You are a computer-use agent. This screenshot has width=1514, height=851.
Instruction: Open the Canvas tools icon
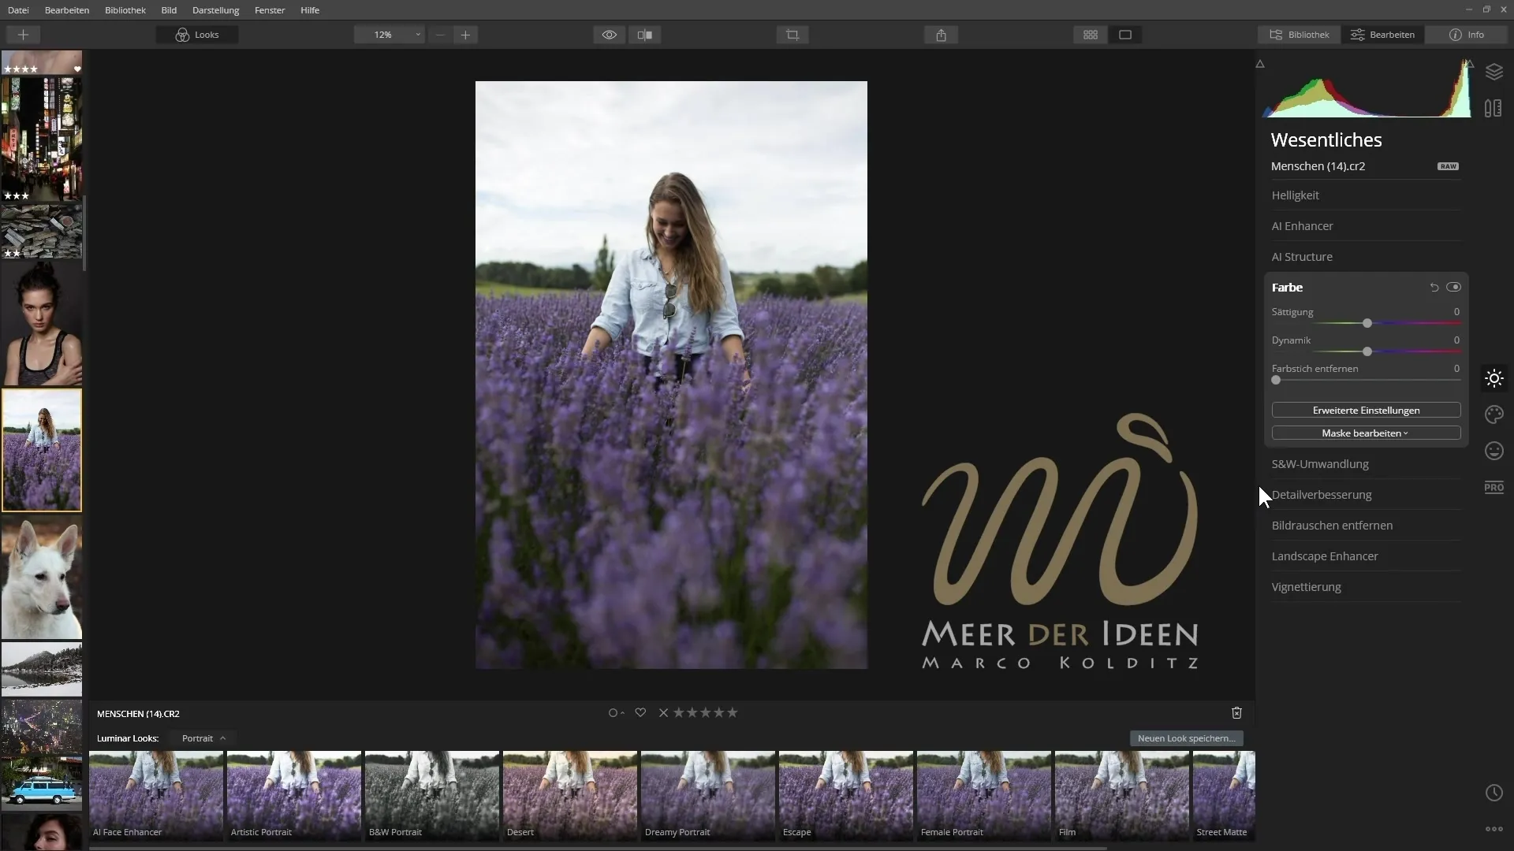[1493, 108]
